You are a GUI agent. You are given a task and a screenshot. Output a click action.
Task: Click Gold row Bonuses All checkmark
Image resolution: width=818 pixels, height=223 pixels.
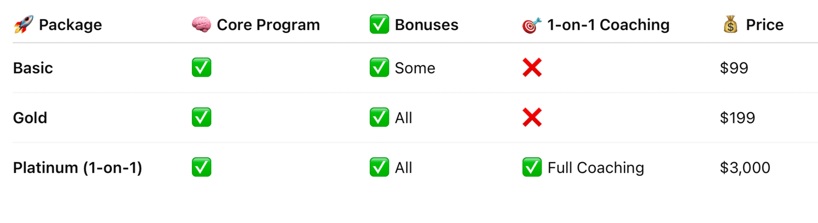[379, 118]
